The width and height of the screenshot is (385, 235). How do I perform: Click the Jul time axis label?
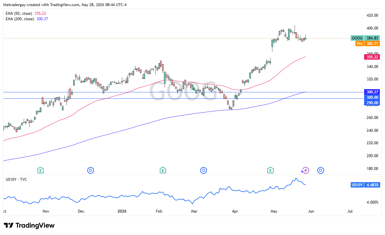click(350, 211)
